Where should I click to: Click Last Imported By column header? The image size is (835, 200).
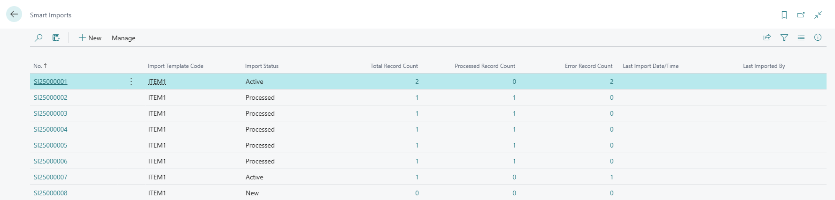(x=764, y=66)
